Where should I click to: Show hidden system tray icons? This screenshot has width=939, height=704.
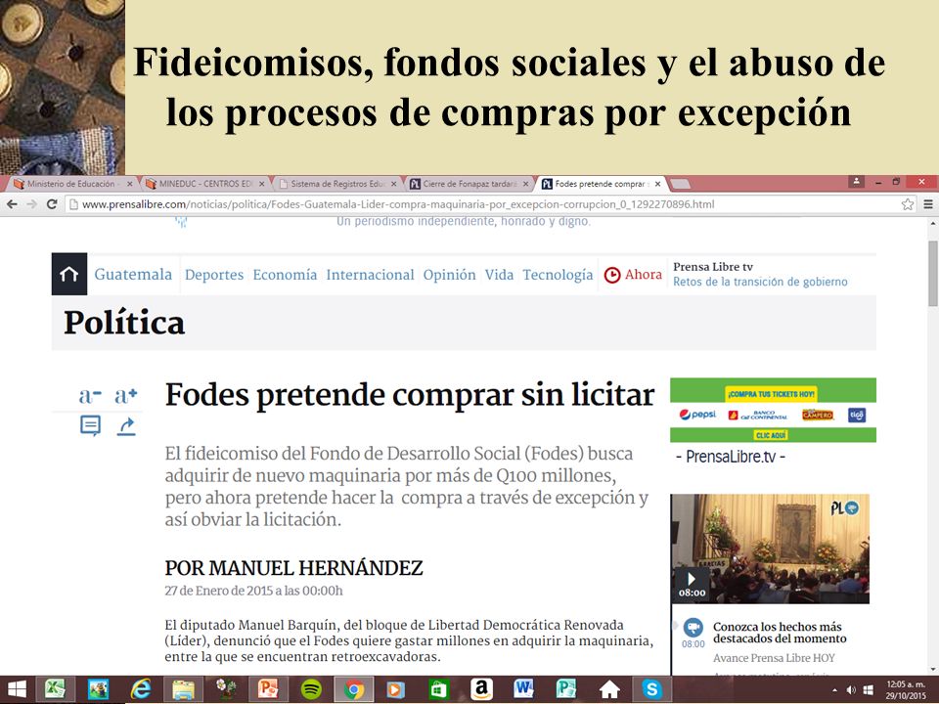[834, 690]
